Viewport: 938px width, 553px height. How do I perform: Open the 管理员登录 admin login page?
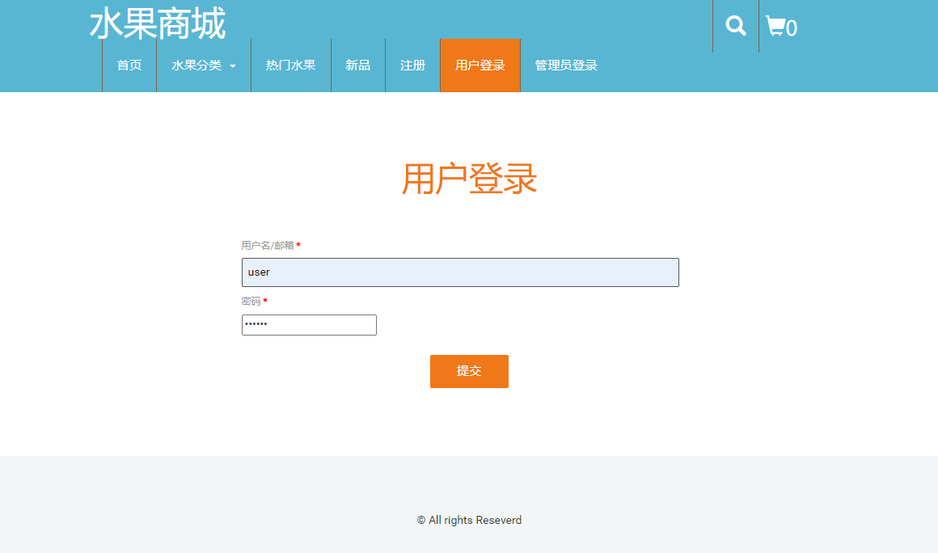[564, 65]
